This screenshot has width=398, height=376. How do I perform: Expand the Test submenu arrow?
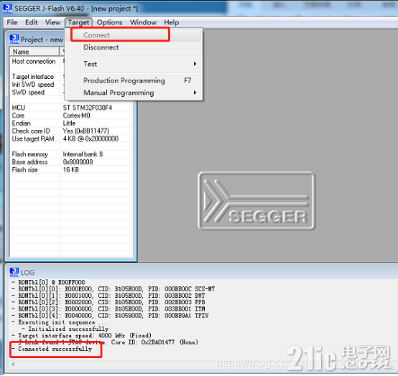click(195, 64)
